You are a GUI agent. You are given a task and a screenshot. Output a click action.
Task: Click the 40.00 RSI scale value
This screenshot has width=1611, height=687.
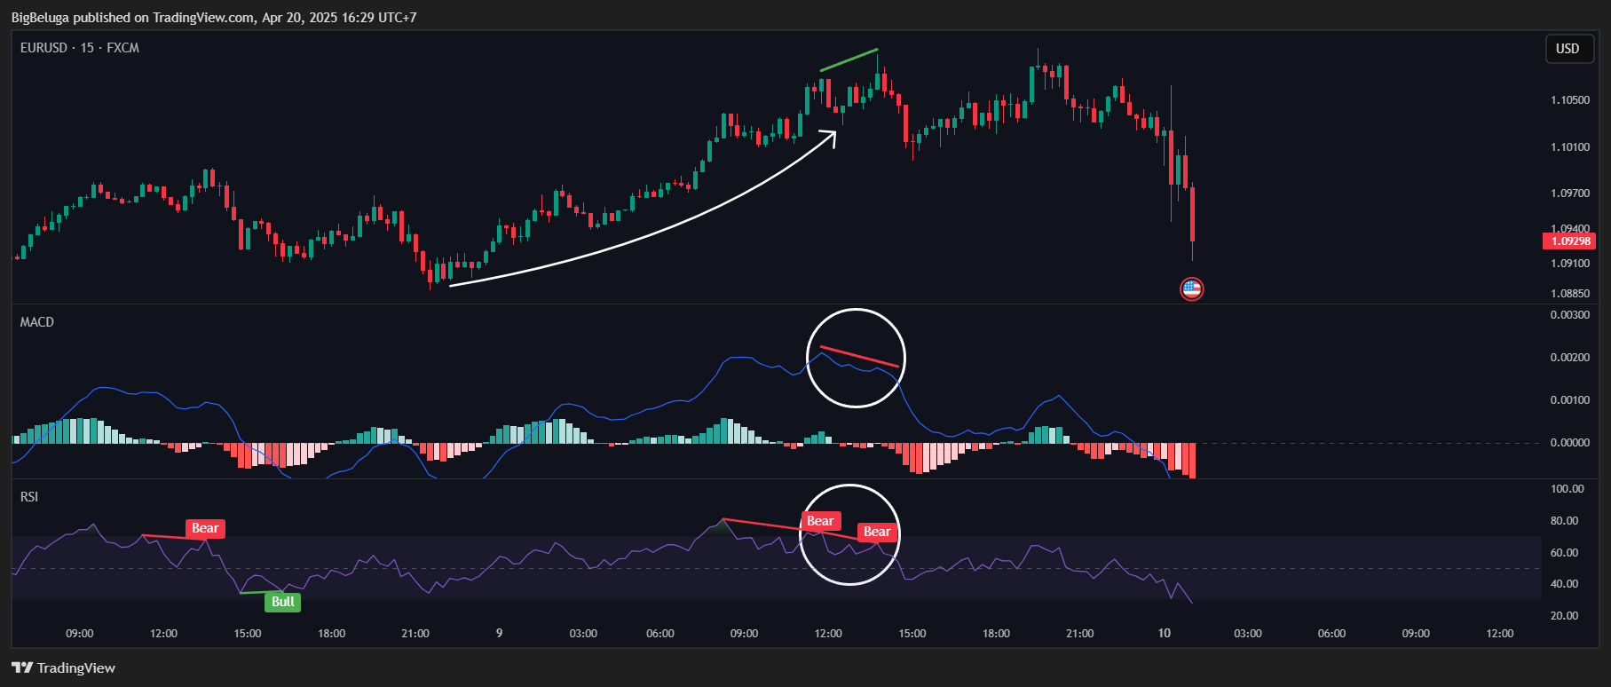(1565, 584)
